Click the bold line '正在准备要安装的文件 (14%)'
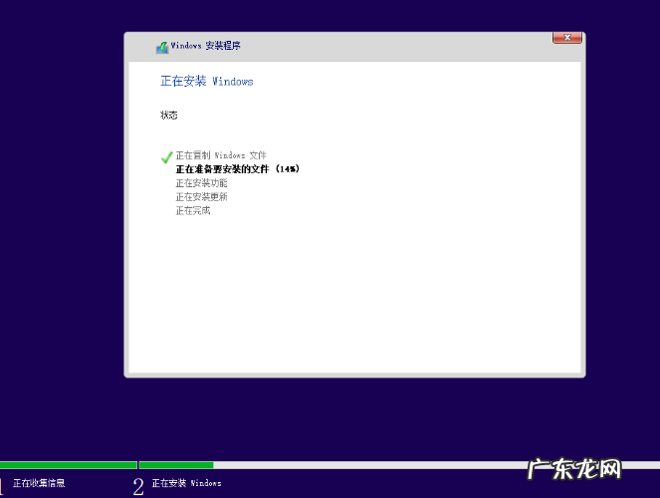The image size is (660, 498). (237, 169)
